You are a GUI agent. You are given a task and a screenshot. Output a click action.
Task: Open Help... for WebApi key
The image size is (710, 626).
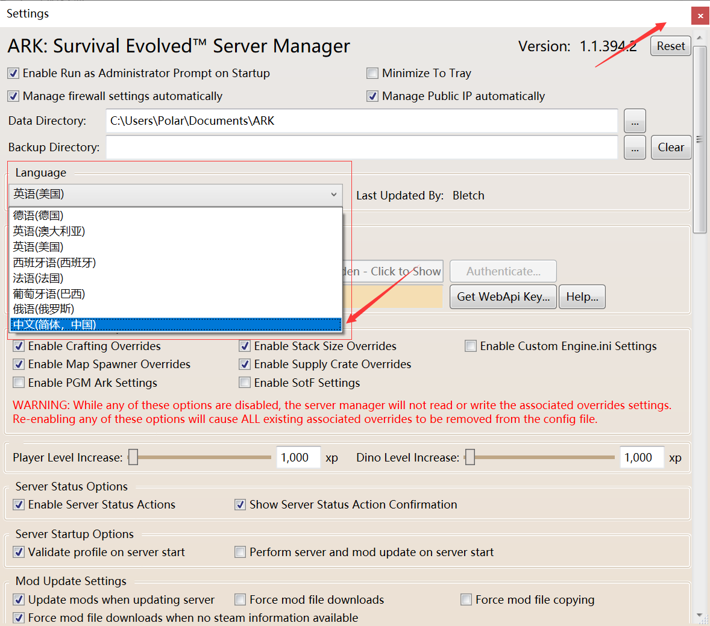582,297
